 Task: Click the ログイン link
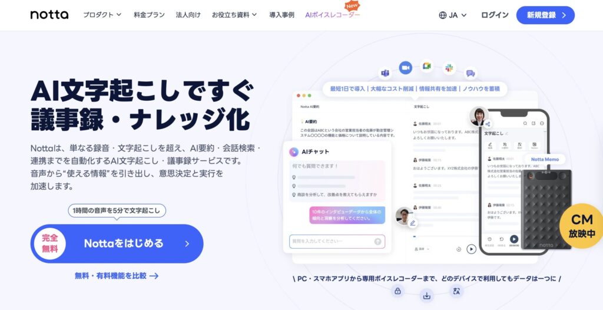click(495, 15)
